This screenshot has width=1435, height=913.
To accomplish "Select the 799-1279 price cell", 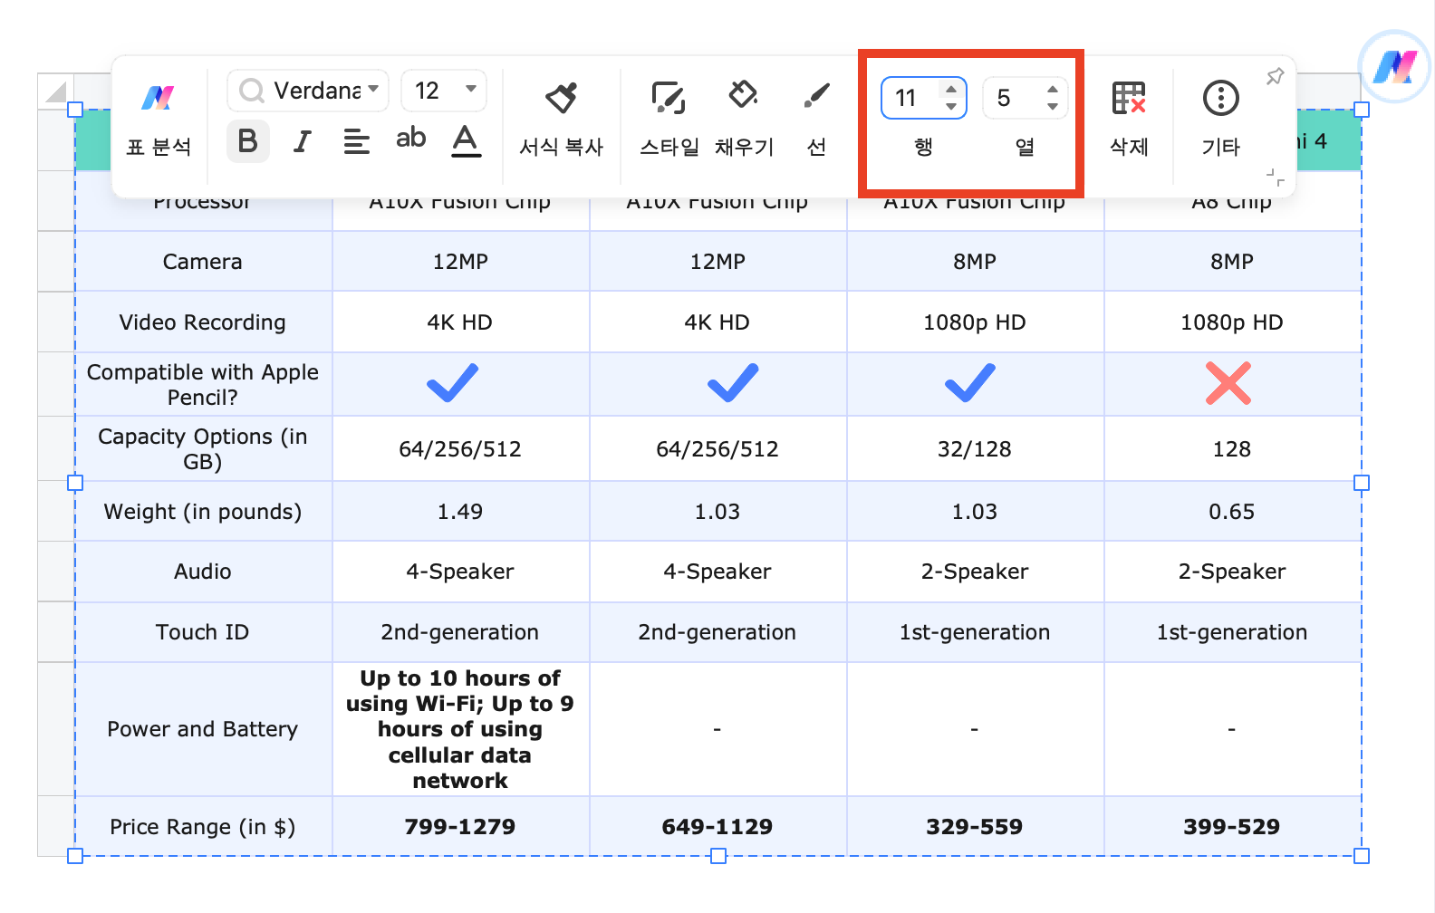I will click(460, 827).
